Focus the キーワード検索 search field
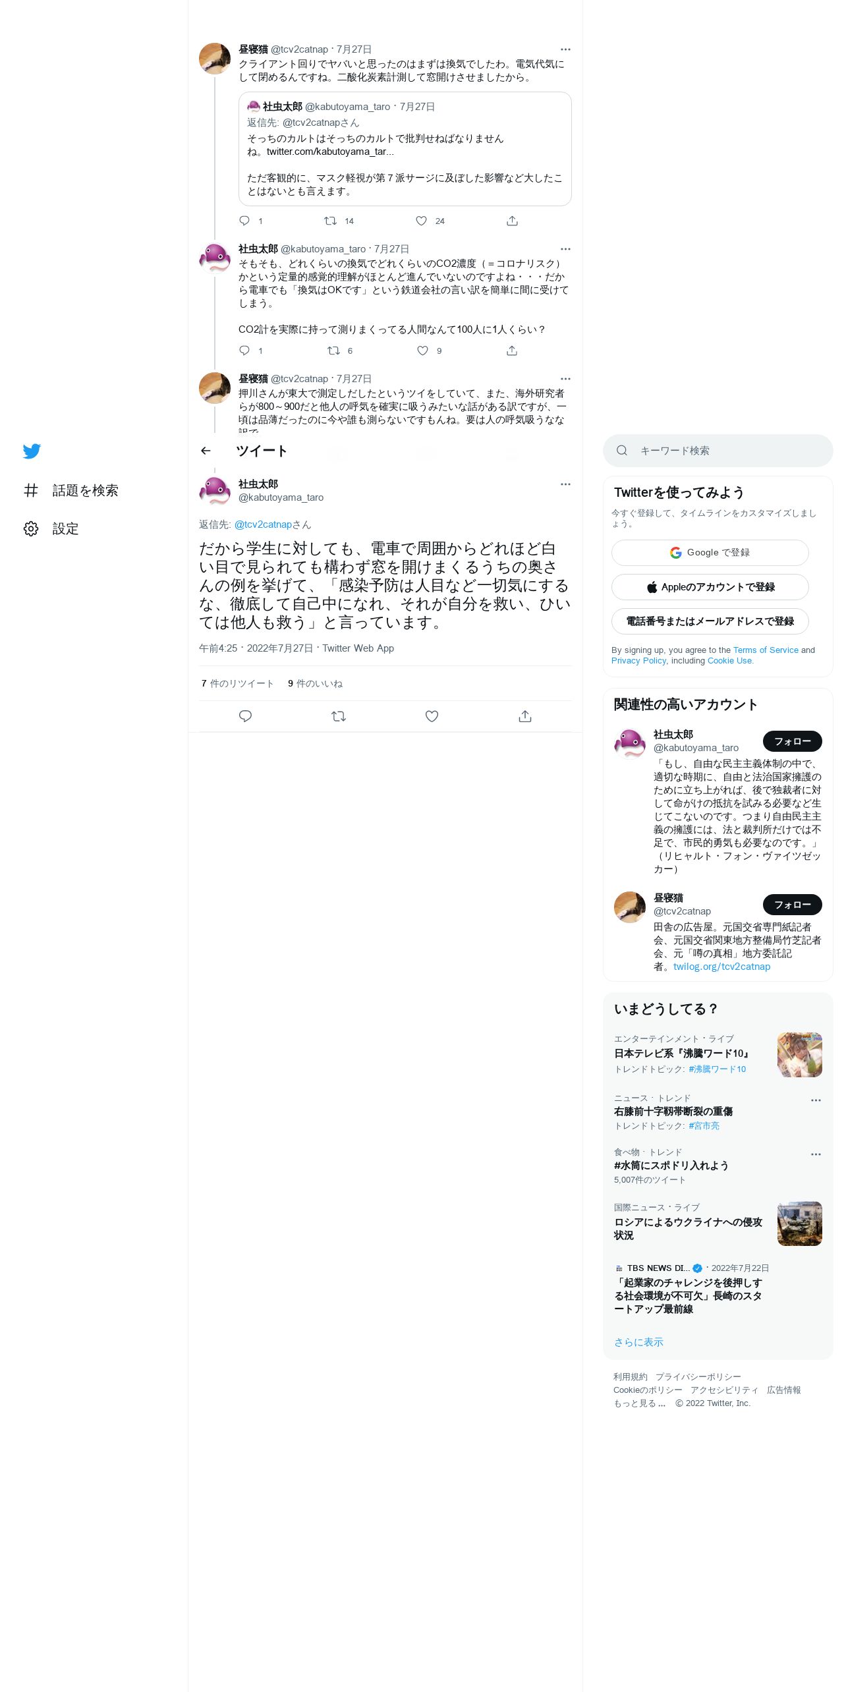The height and width of the screenshot is (1692, 846). coord(718,451)
